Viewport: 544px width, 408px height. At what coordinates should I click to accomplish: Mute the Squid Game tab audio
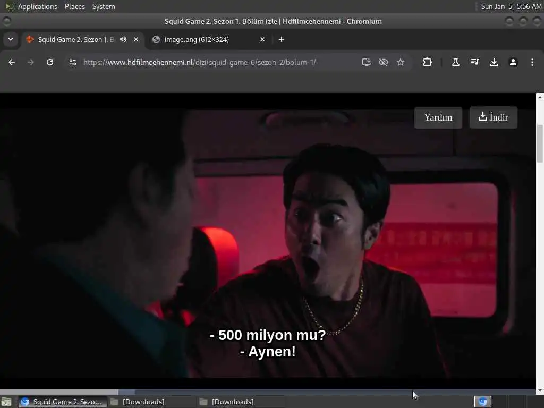click(123, 39)
